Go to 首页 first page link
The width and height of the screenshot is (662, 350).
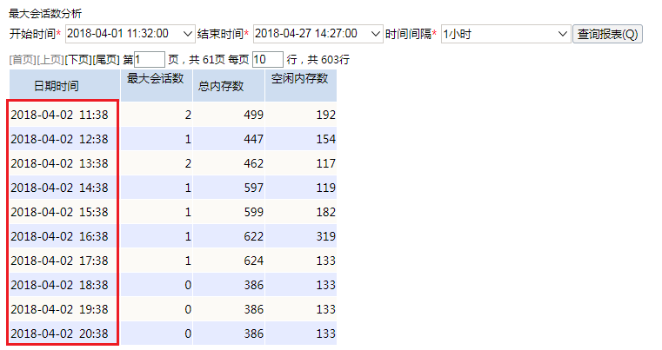click(23, 59)
